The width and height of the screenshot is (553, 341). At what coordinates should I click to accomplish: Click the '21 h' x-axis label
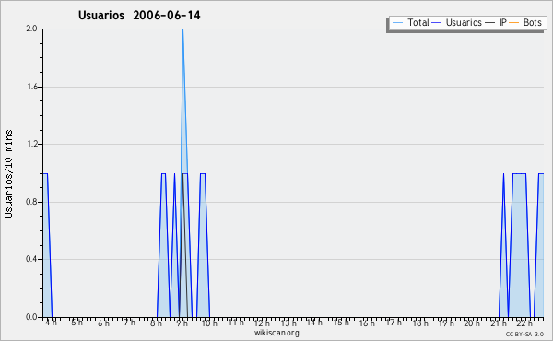(499, 323)
